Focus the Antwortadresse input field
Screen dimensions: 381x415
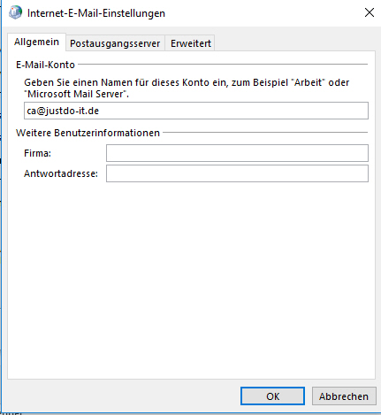tap(237, 173)
